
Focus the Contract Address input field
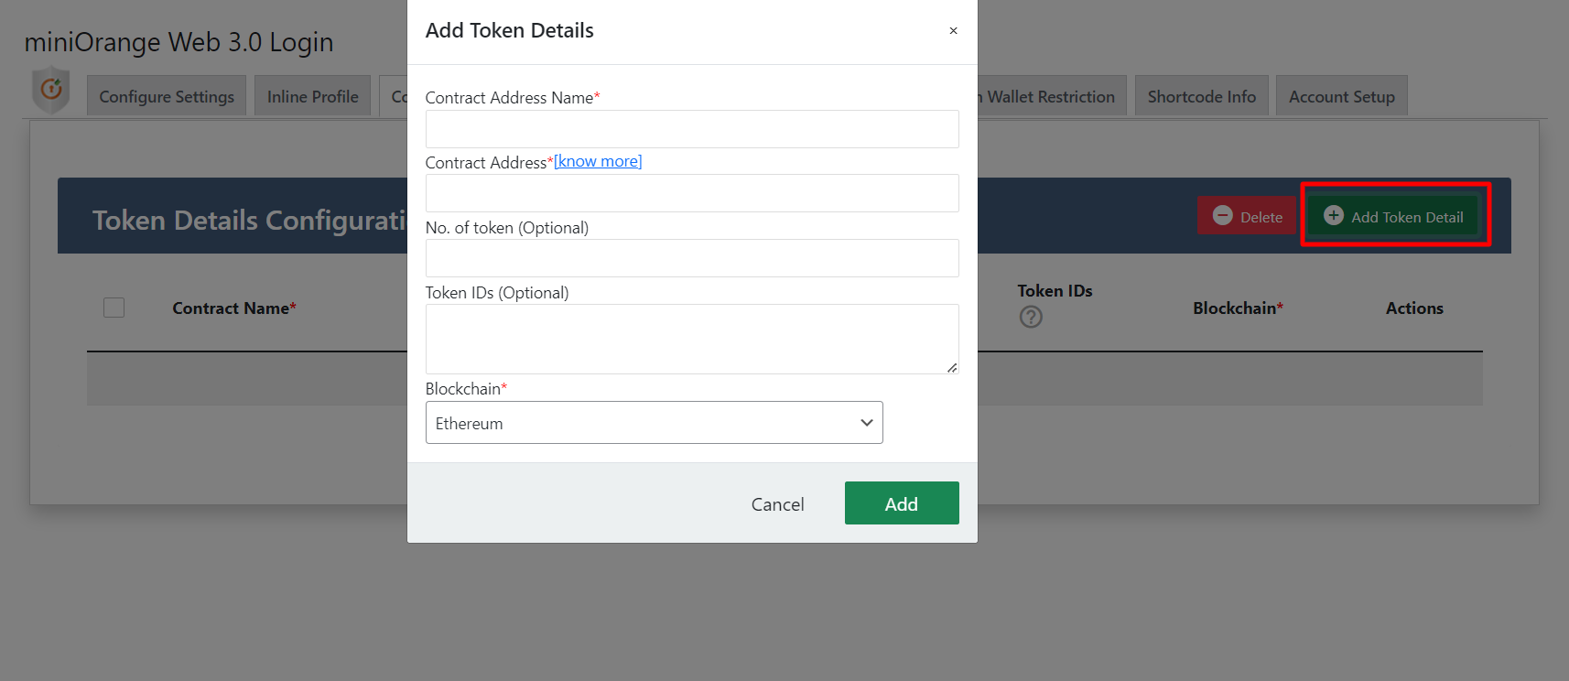tap(692, 193)
